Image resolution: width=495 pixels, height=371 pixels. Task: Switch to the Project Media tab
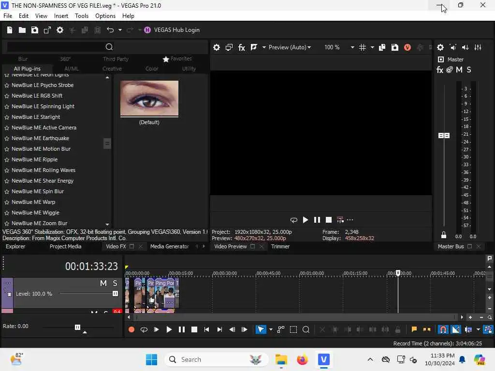[65, 246]
